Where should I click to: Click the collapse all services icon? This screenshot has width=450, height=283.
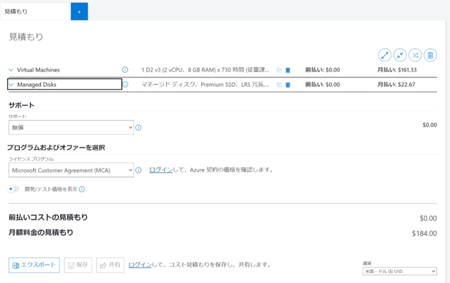400,55
